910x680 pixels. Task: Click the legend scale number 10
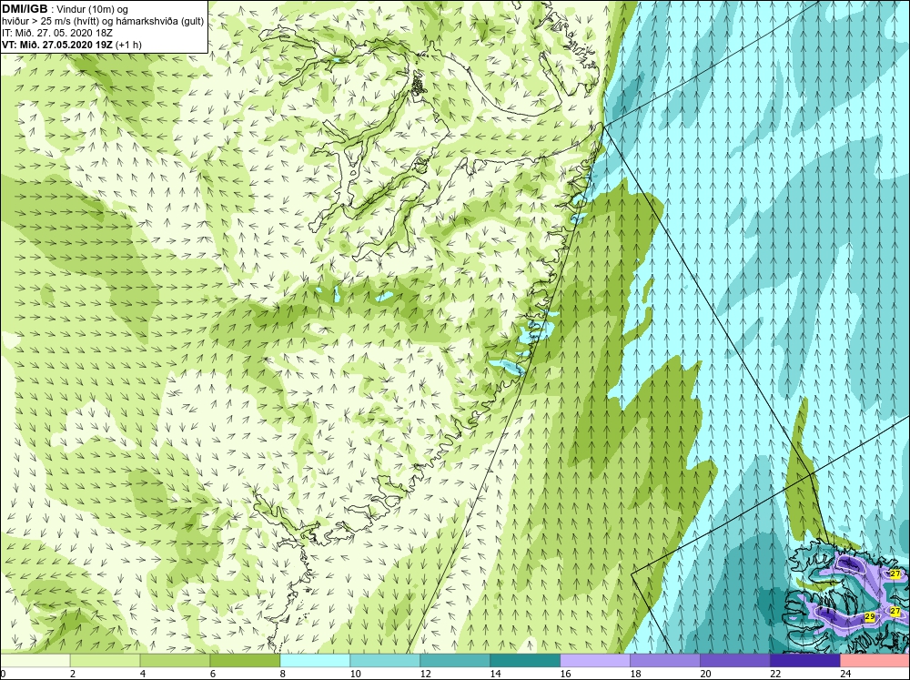tap(355, 674)
